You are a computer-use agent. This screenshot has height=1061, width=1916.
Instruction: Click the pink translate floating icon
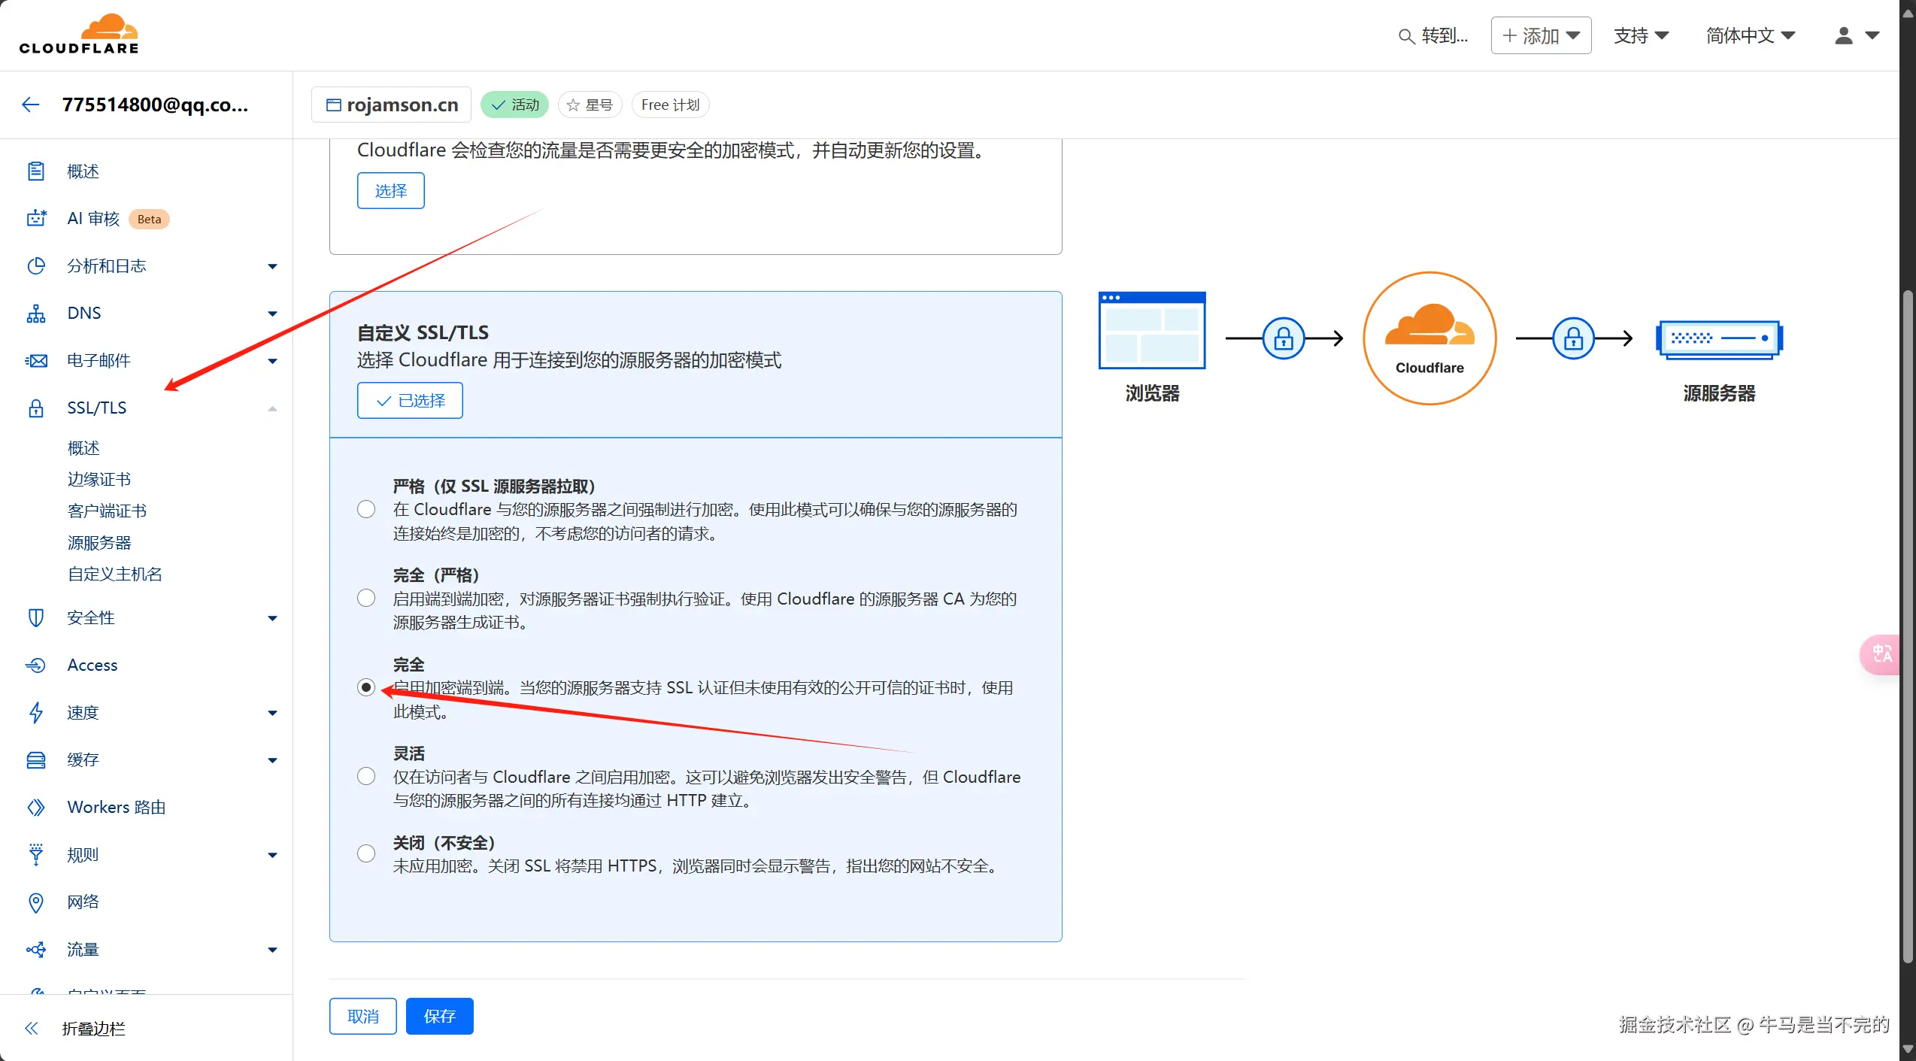click(x=1881, y=653)
